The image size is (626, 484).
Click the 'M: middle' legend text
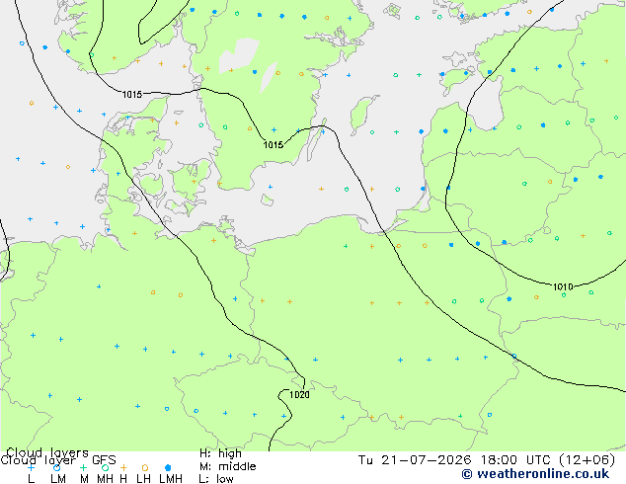tap(227, 466)
